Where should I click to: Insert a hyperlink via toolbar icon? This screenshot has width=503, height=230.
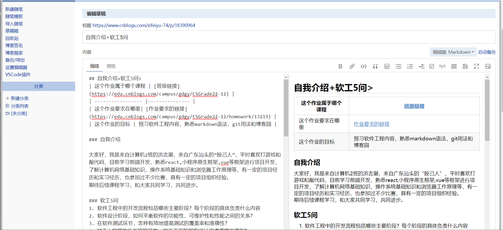352,66
